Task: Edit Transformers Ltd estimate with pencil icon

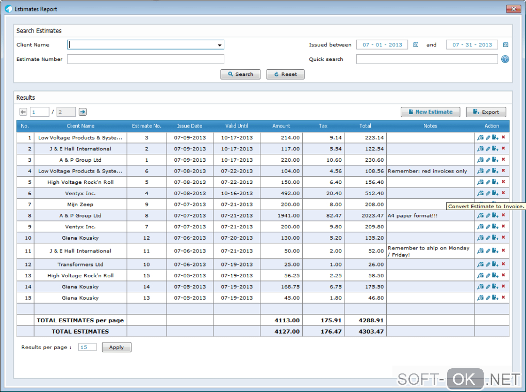Action: click(488, 264)
